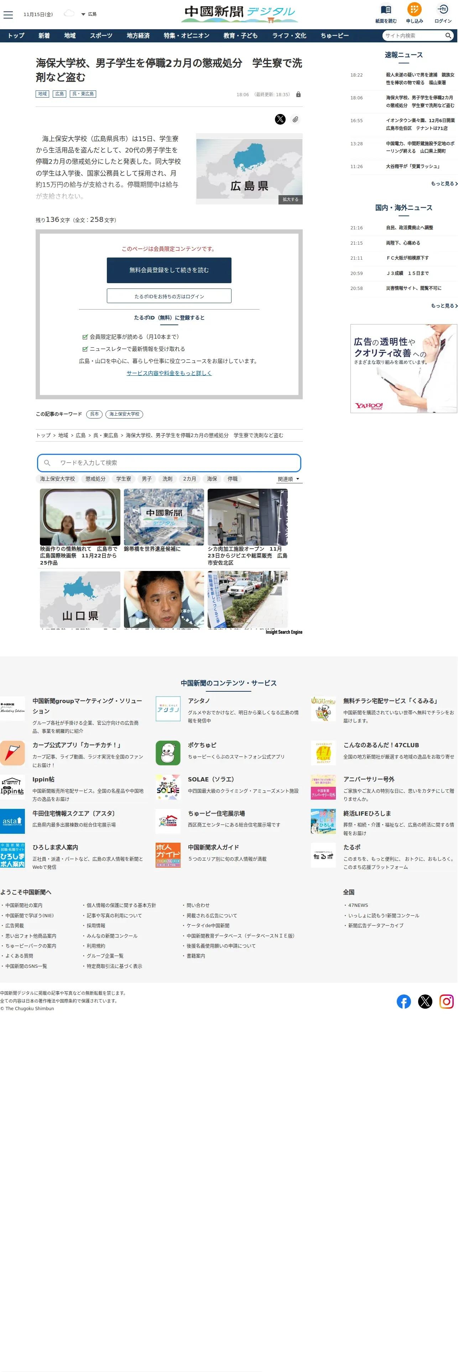
Task: Select the 地方経済 navigation tab
Action: [138, 36]
